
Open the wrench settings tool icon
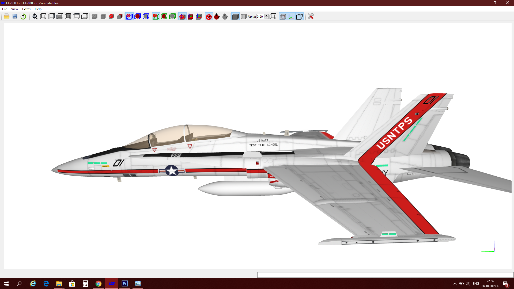click(311, 17)
